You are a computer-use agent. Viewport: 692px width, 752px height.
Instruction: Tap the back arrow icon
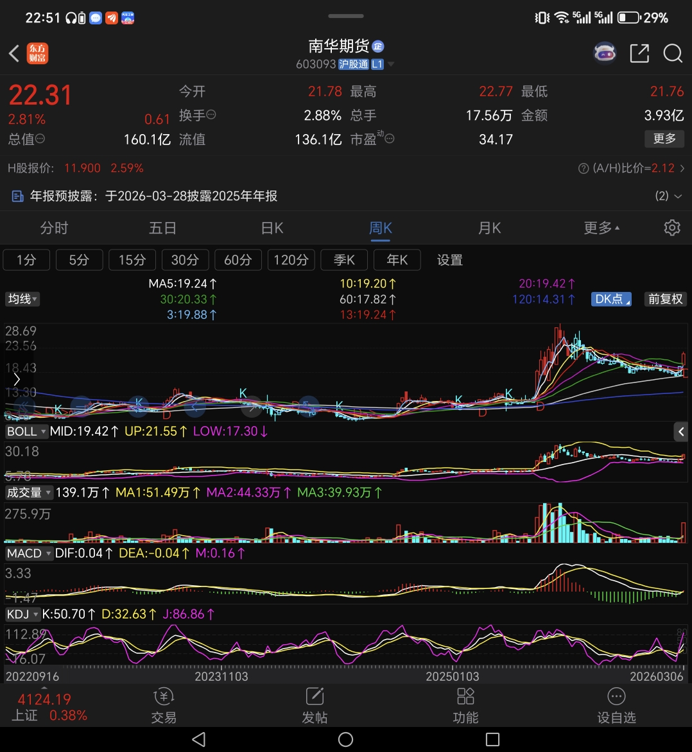click(x=14, y=53)
